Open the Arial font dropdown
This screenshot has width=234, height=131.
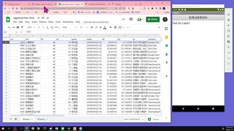(x=69, y=27)
